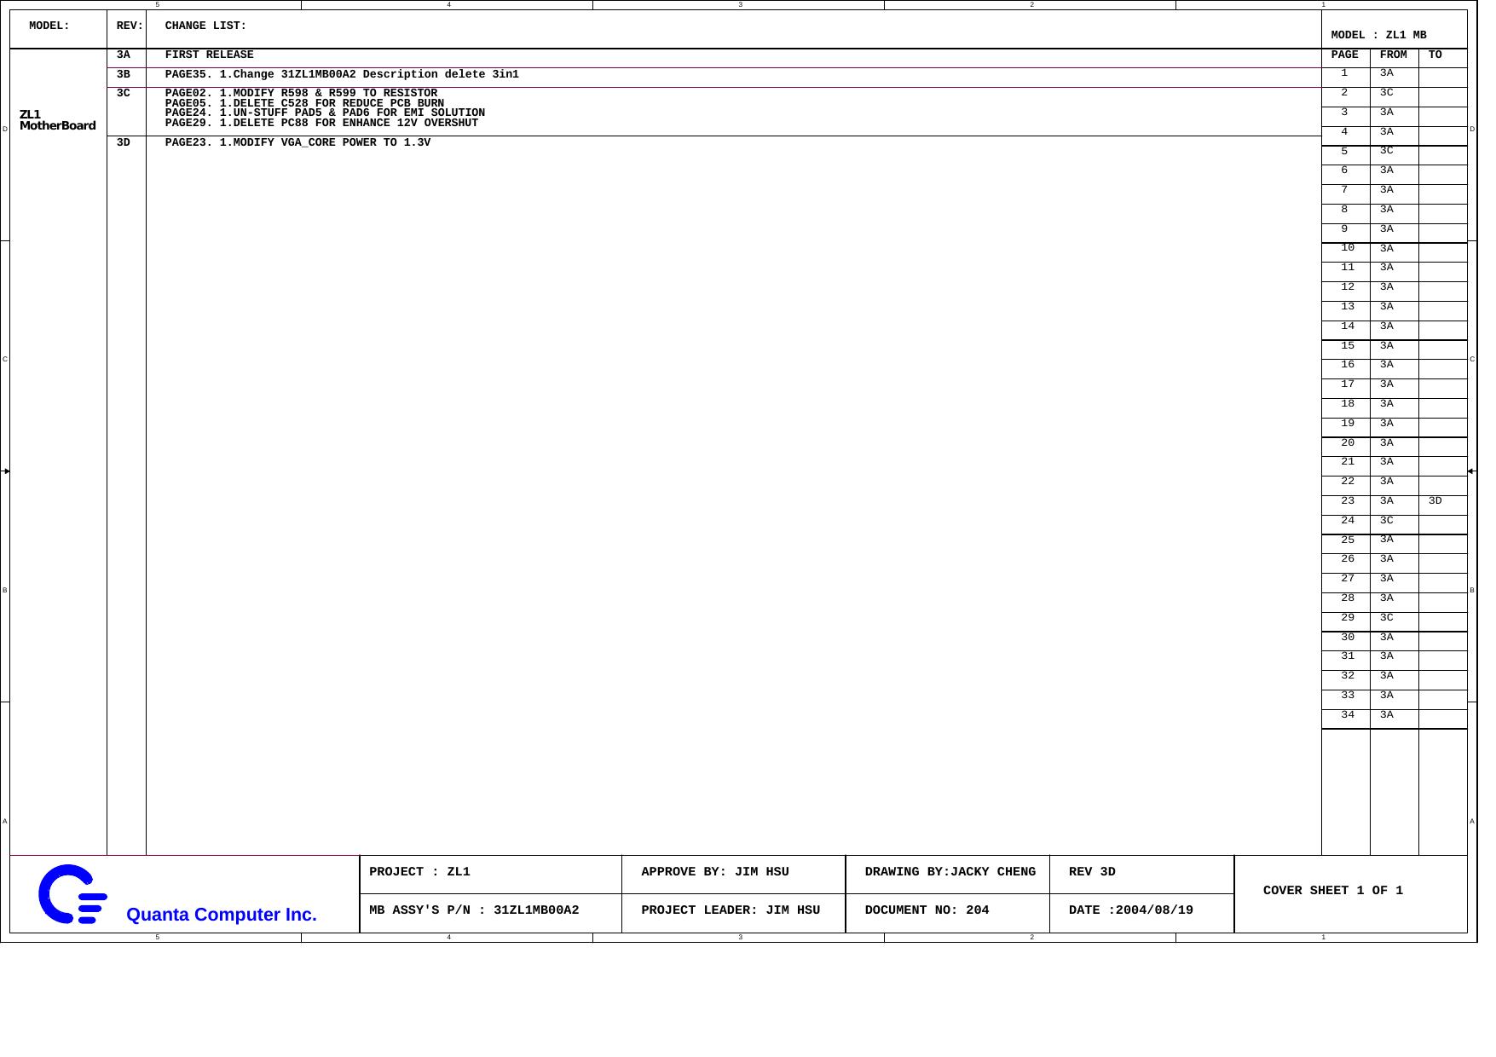
Task: Select revision '3B' in the REV column
Action: 124,74
